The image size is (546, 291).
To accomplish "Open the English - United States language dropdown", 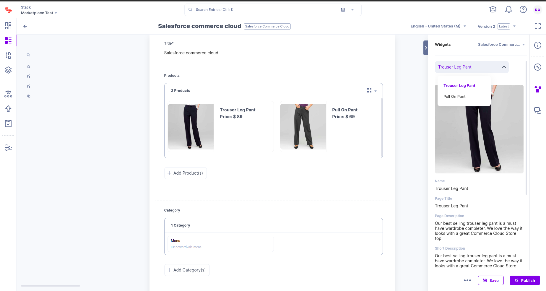I will (x=438, y=26).
